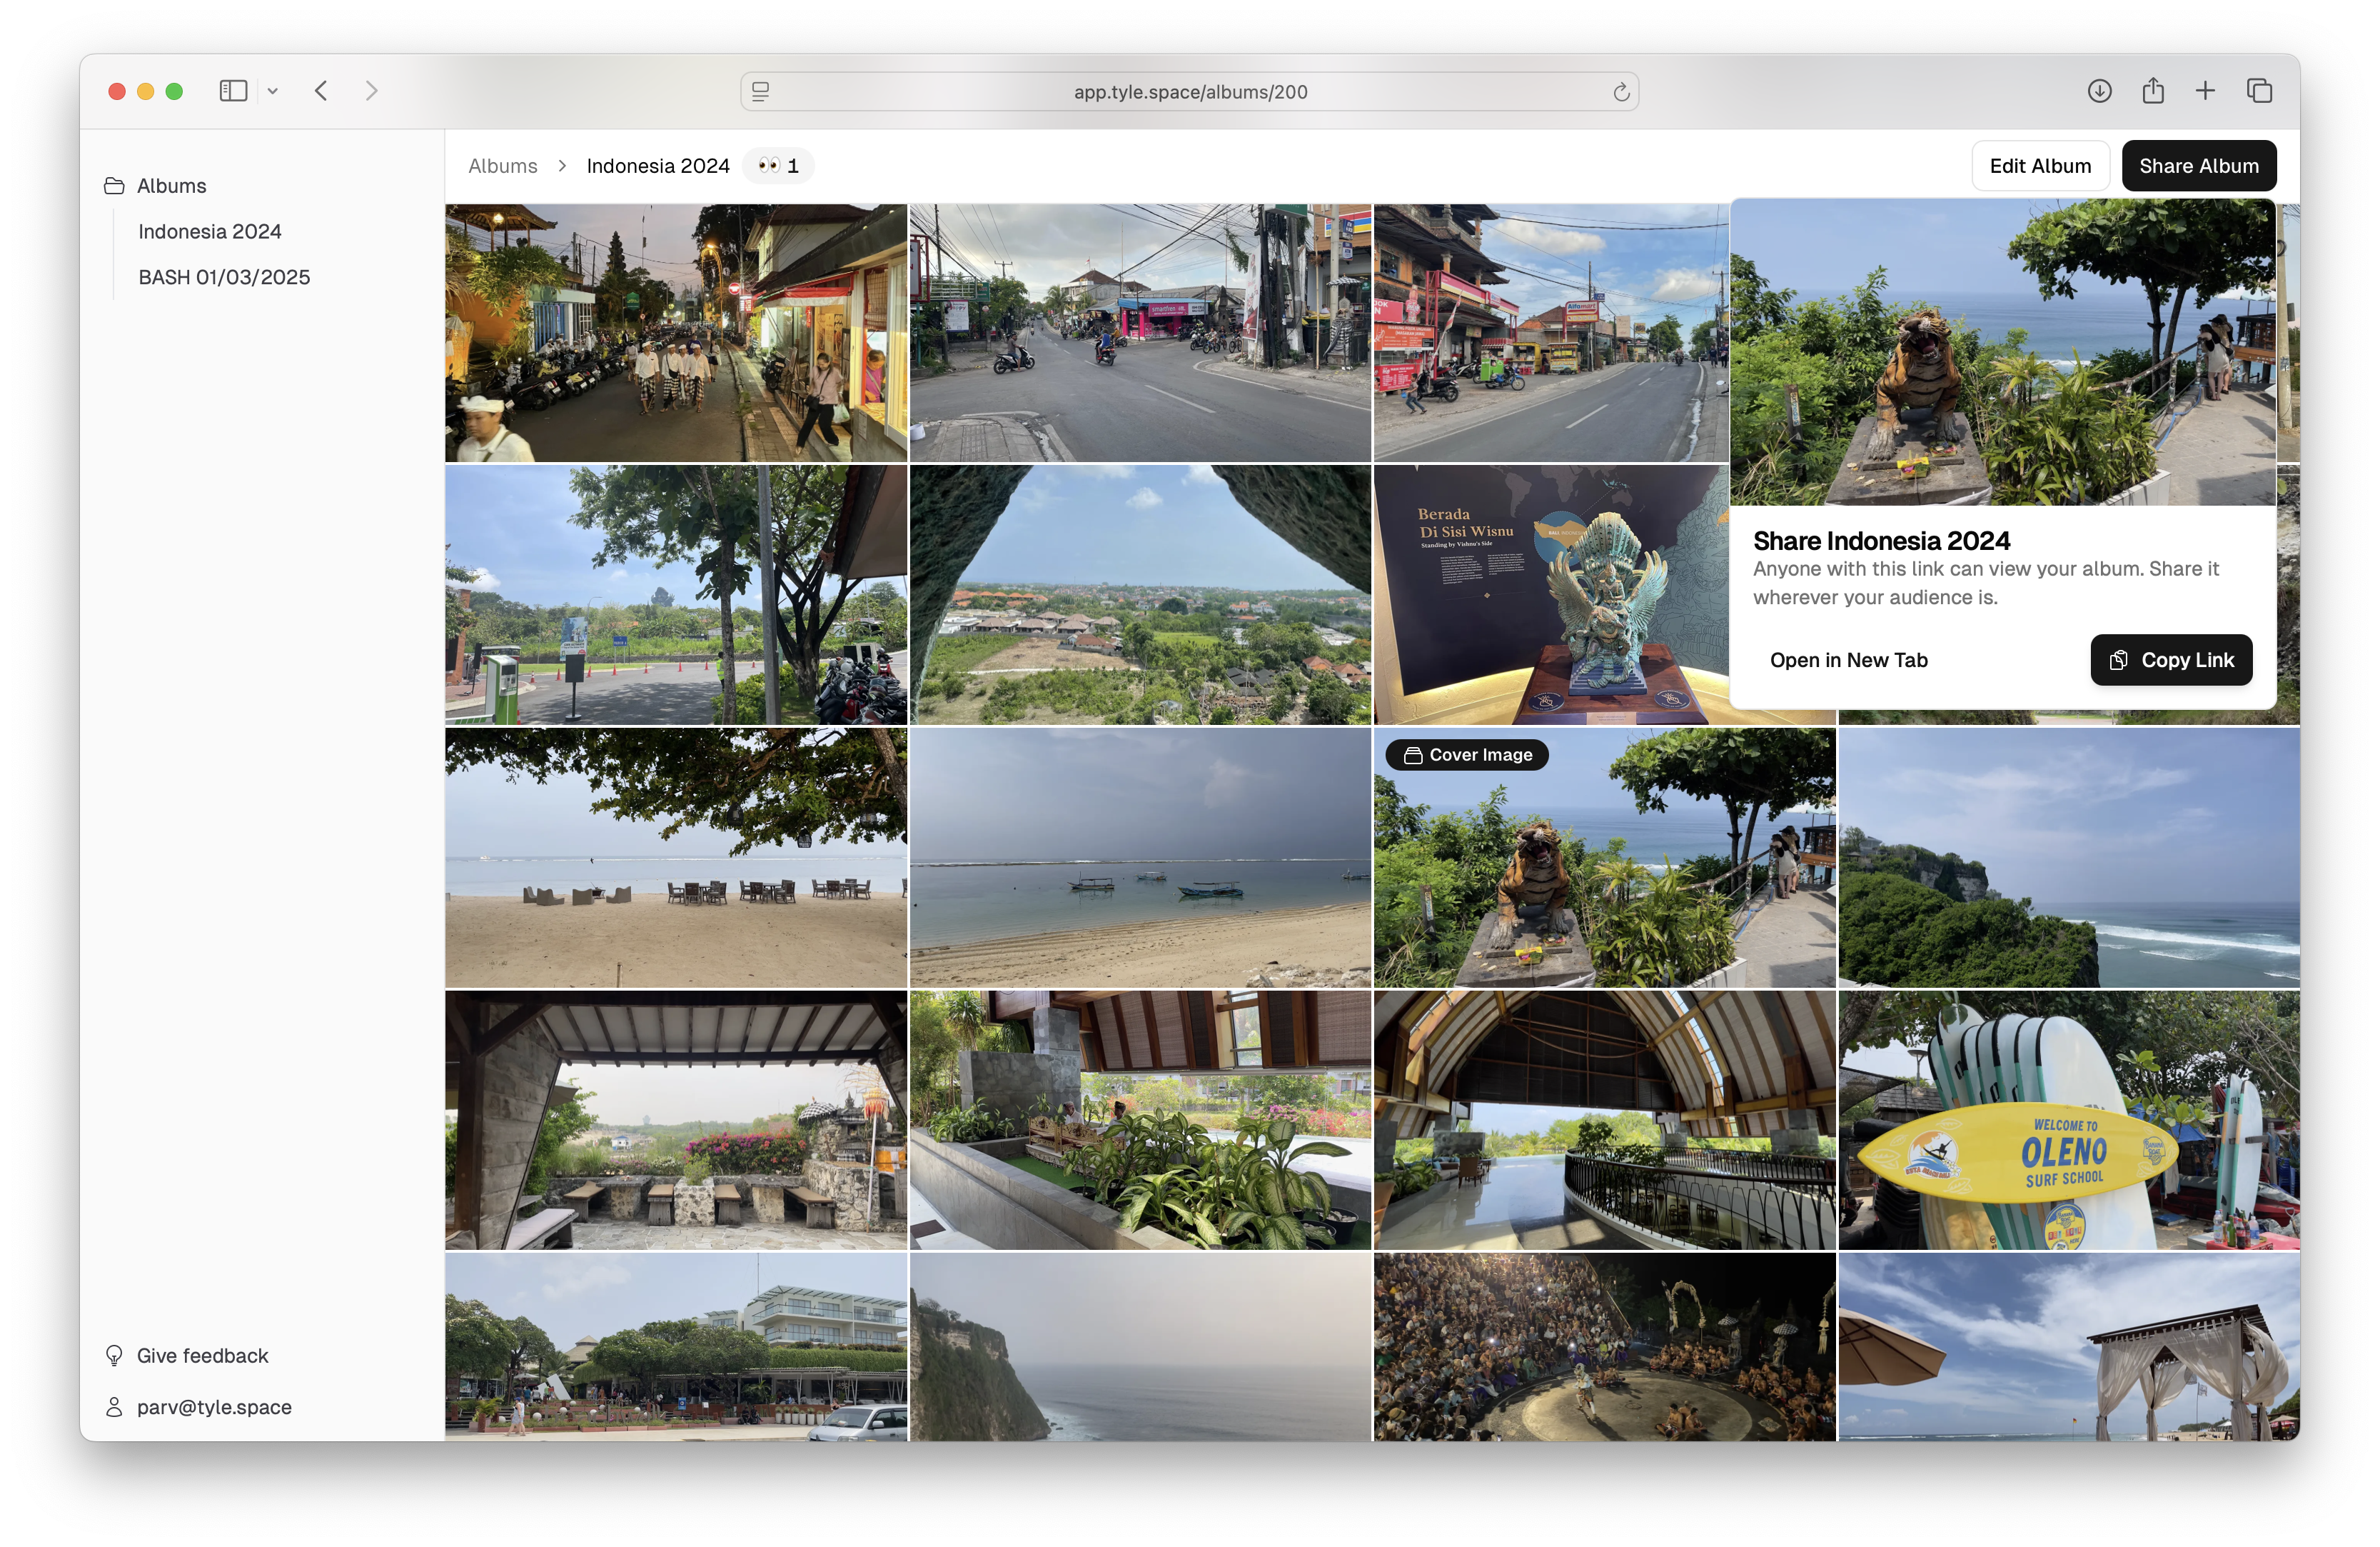Open the beach chairs under tree photo
The image size is (2380, 1547).
coord(676,858)
